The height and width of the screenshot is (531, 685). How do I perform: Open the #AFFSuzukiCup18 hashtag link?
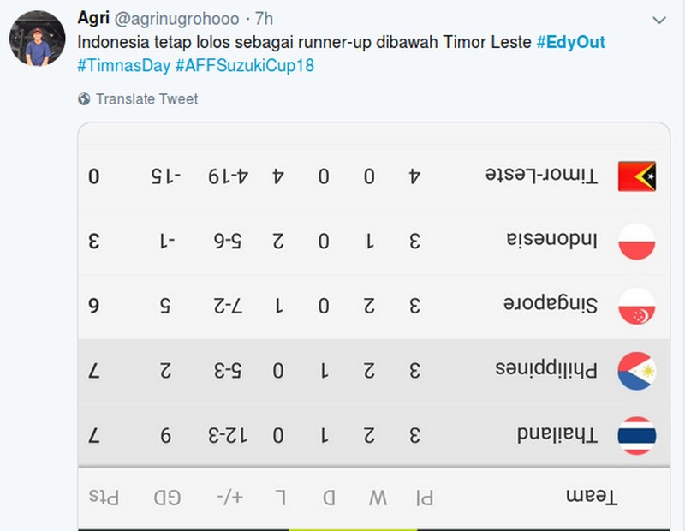(x=245, y=66)
